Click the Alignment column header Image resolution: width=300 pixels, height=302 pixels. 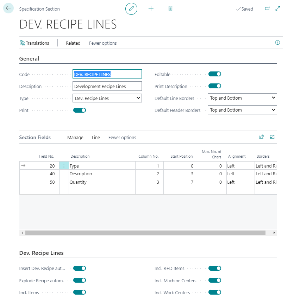tap(237, 156)
